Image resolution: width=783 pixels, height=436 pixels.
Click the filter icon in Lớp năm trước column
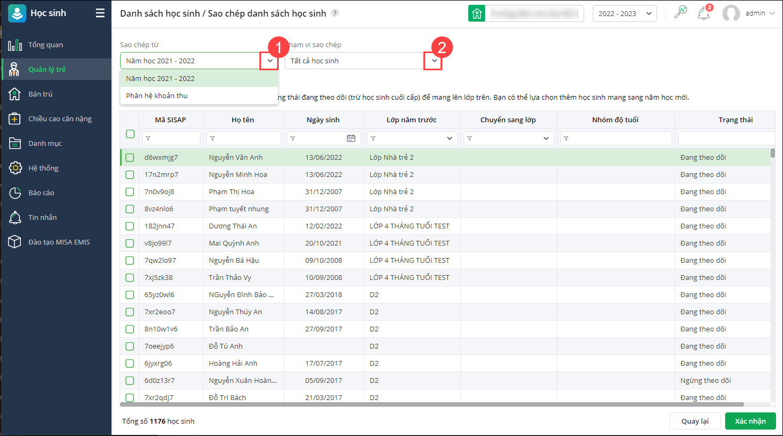pos(373,138)
